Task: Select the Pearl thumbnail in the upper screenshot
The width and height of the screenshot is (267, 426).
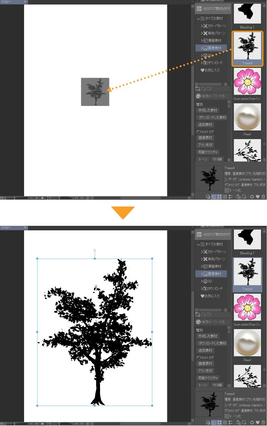Action: (x=247, y=117)
